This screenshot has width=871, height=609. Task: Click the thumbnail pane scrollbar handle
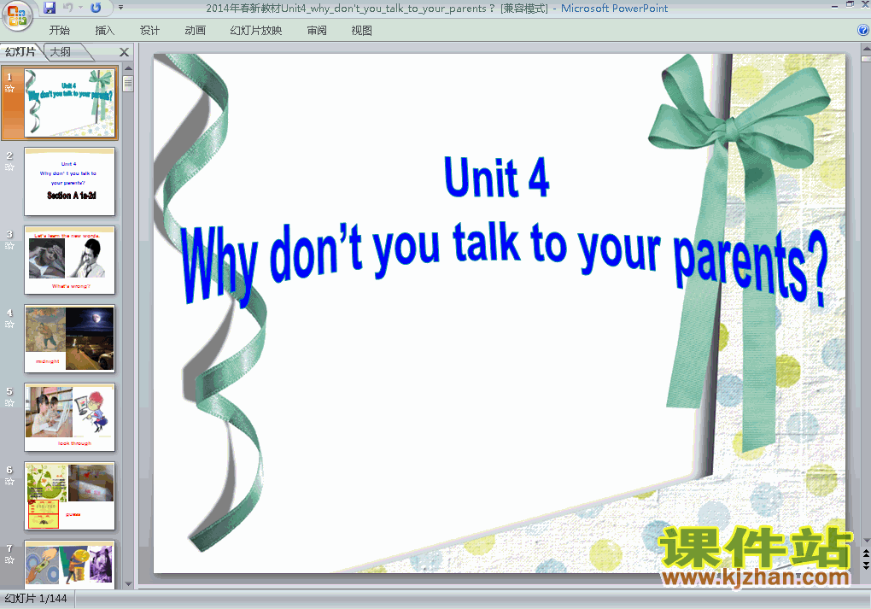point(128,84)
